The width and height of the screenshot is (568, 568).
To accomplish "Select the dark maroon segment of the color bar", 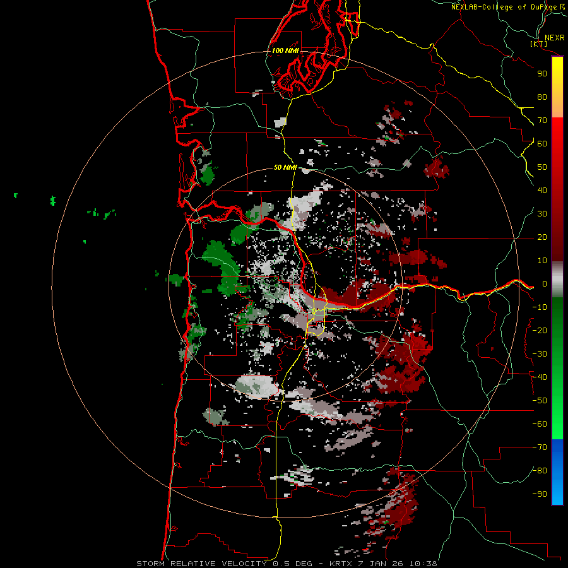I will point(557,232).
